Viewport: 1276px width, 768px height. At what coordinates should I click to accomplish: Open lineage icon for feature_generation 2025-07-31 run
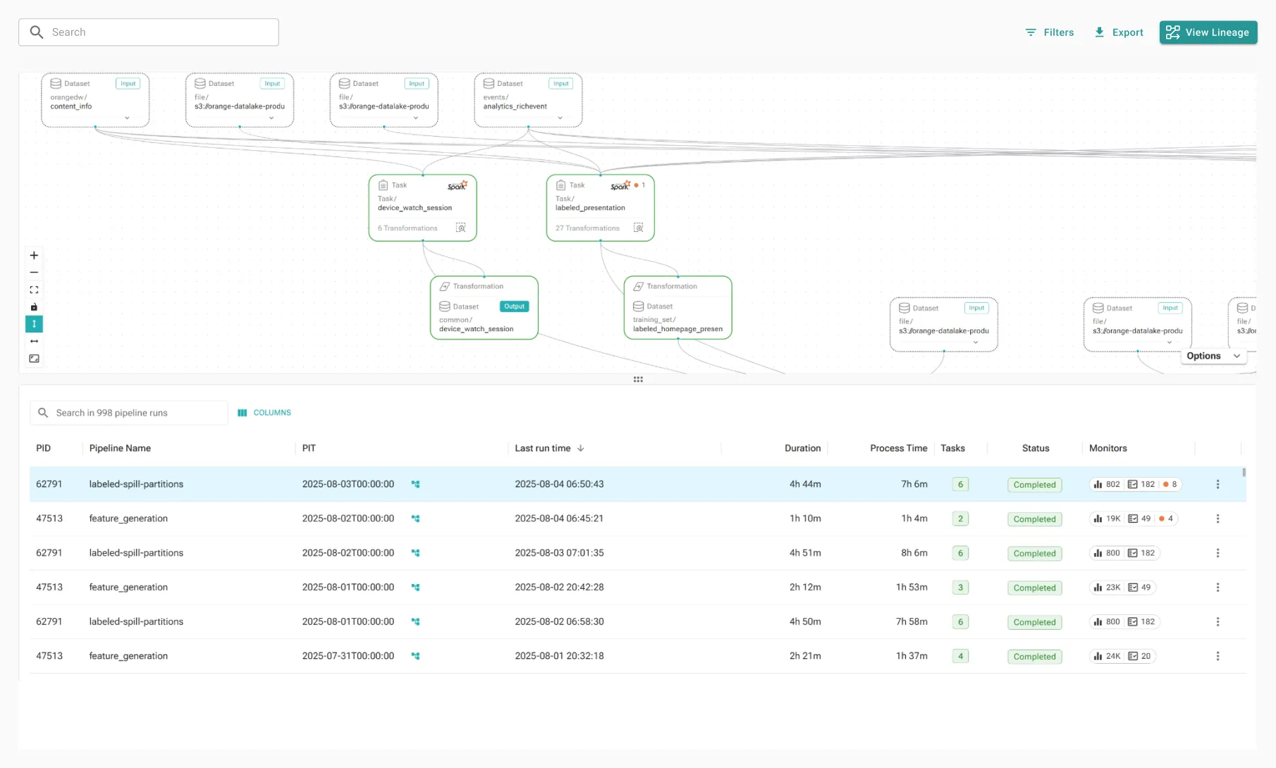(x=416, y=656)
